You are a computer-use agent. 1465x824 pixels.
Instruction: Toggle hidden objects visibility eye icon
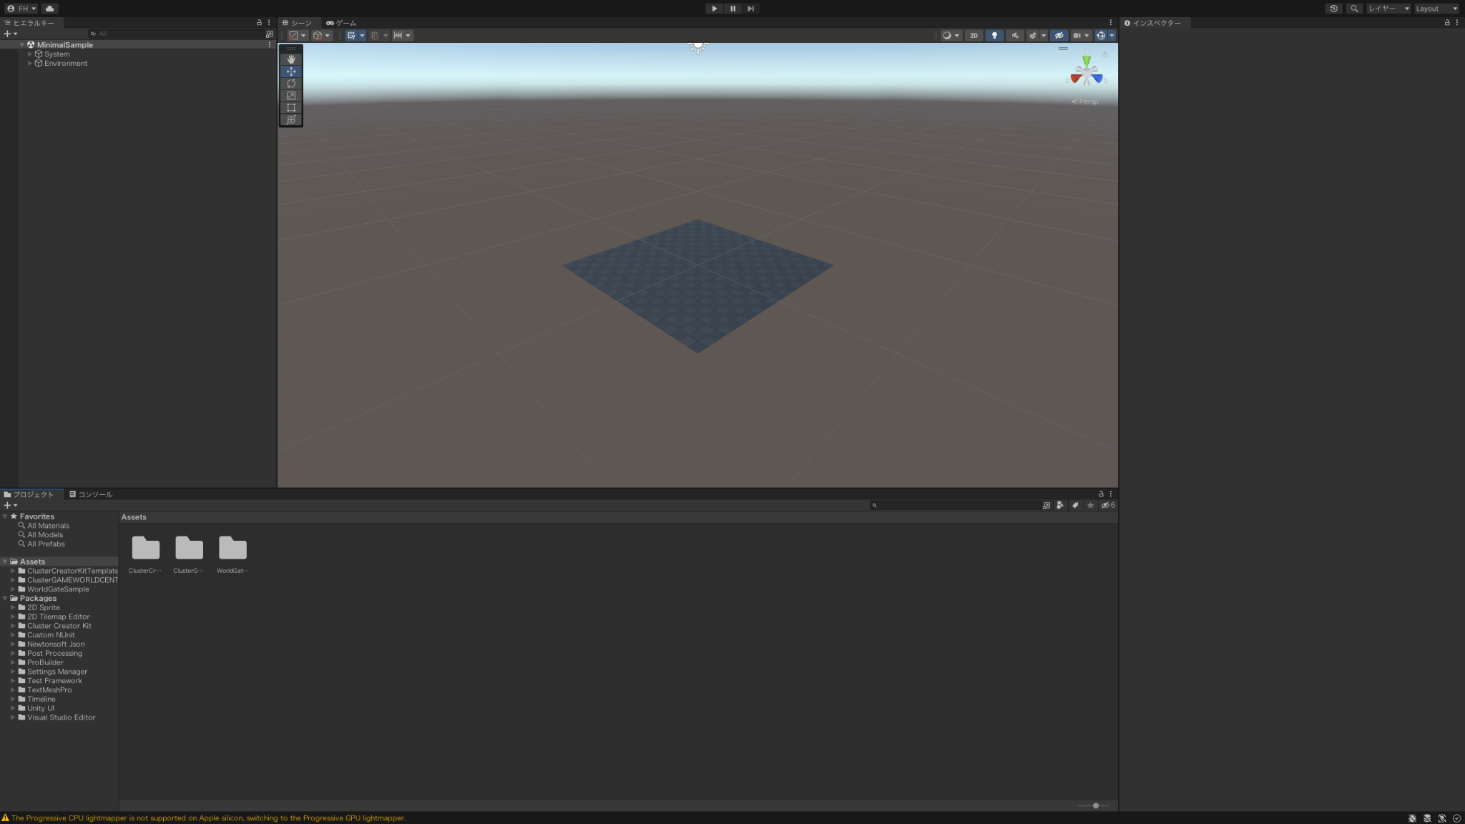click(x=1059, y=36)
